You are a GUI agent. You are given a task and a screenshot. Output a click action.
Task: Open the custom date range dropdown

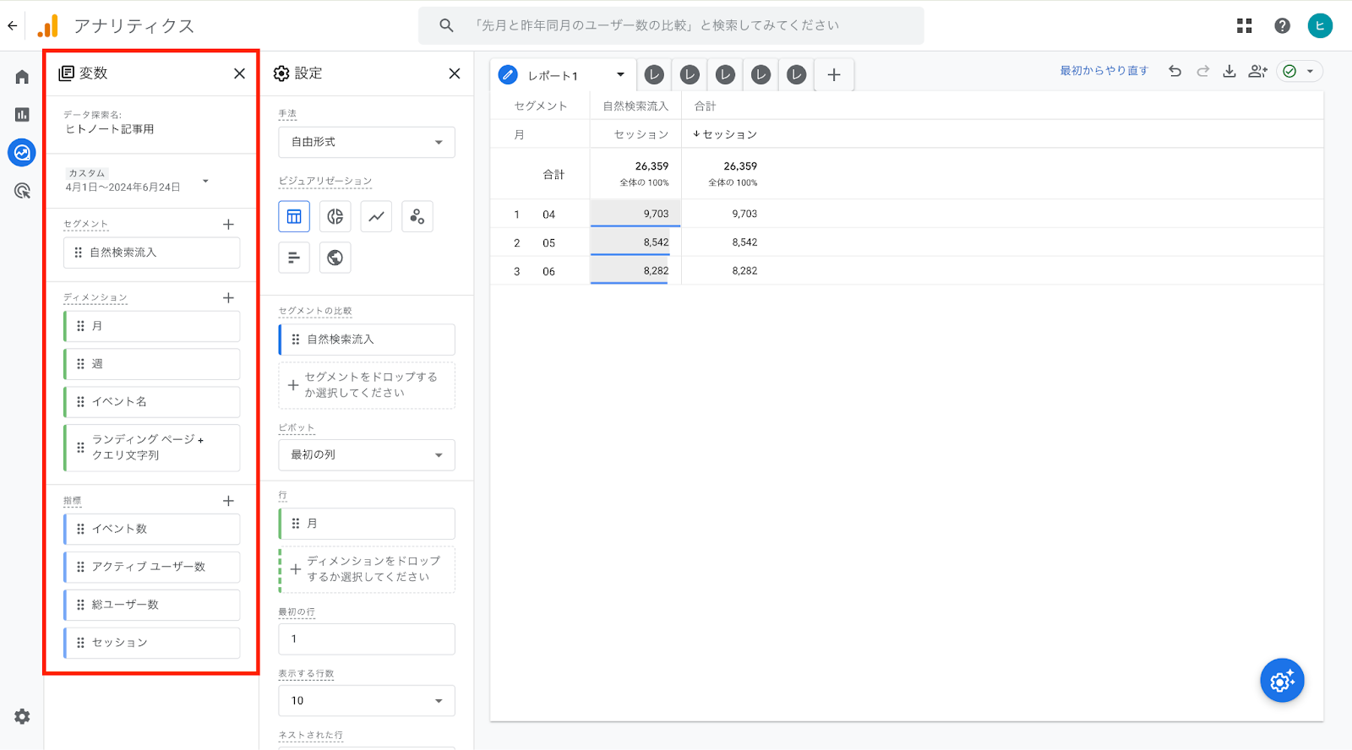click(137, 180)
